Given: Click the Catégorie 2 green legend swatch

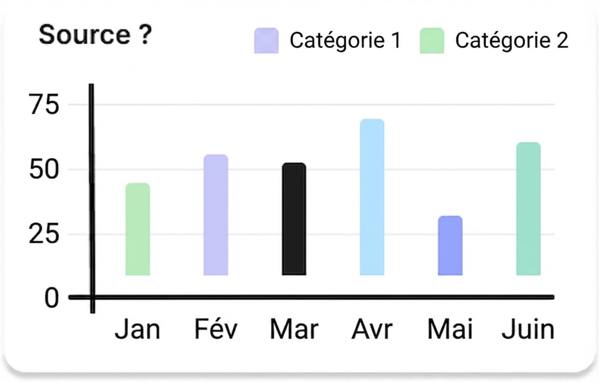Looking at the screenshot, I should (x=432, y=41).
